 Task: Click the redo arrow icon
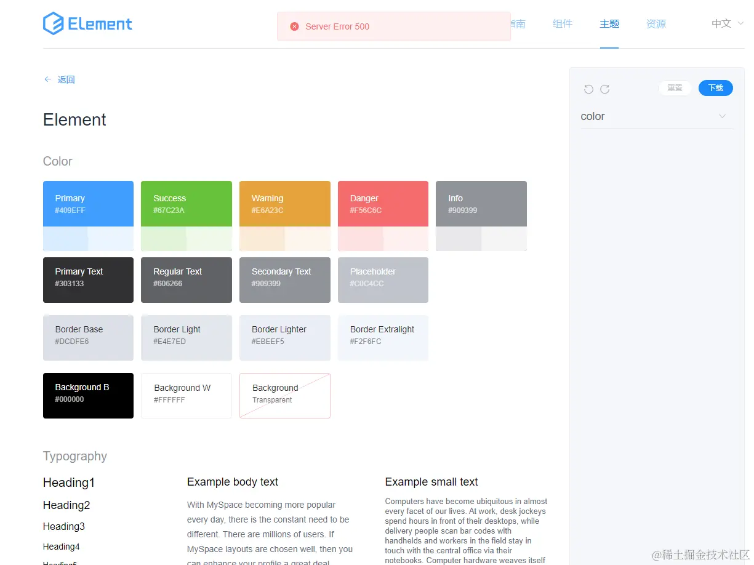(x=605, y=89)
